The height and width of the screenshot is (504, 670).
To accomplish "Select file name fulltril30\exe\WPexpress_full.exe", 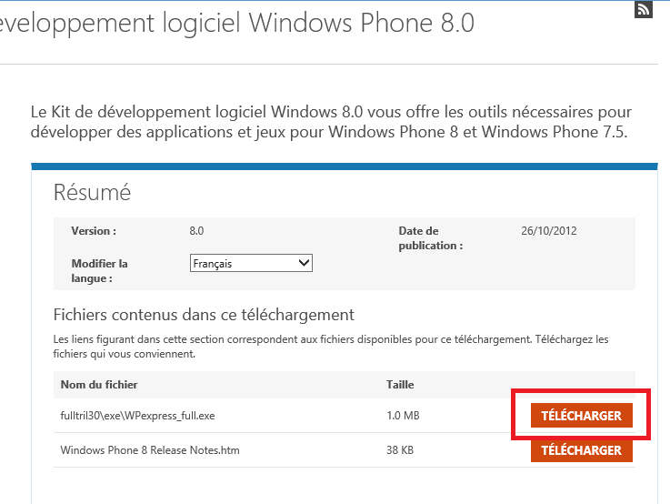I will (x=137, y=416).
